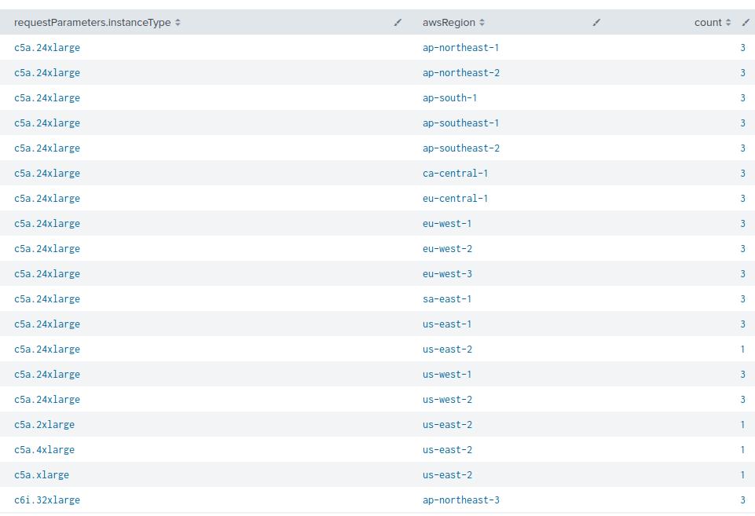
Task: Sort by requestParameters.instanceType column sort arrows
Action: tap(178, 22)
